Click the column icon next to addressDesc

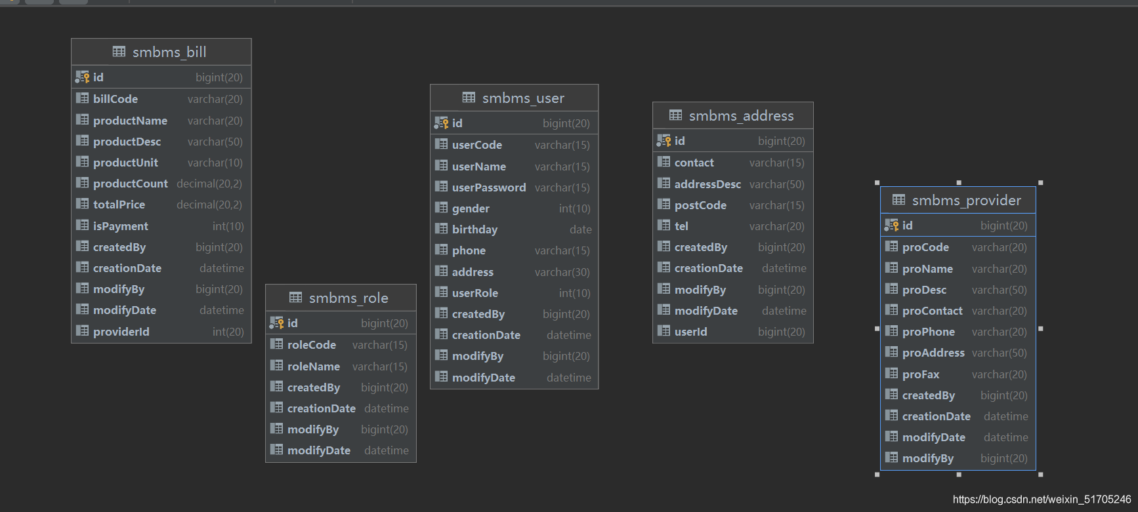[x=664, y=184]
